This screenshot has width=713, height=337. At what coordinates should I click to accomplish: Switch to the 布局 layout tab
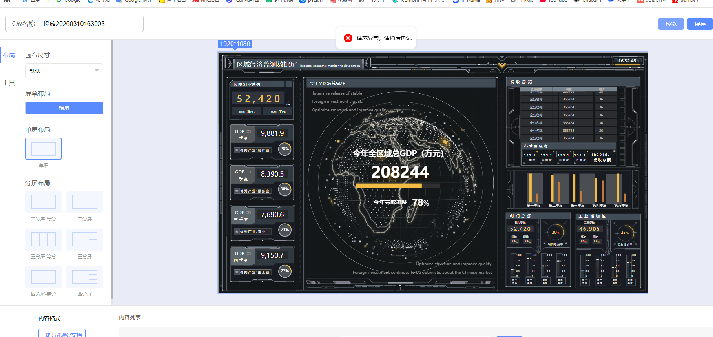[x=9, y=55]
